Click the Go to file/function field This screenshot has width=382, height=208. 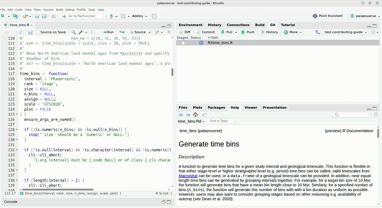[x=82, y=16]
